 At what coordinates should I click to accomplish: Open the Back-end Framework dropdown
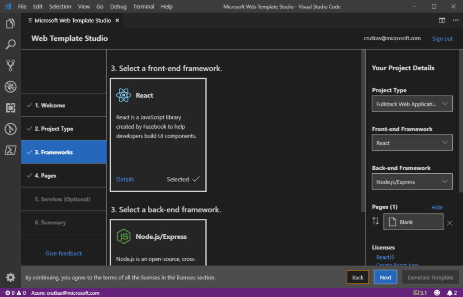[x=411, y=181]
